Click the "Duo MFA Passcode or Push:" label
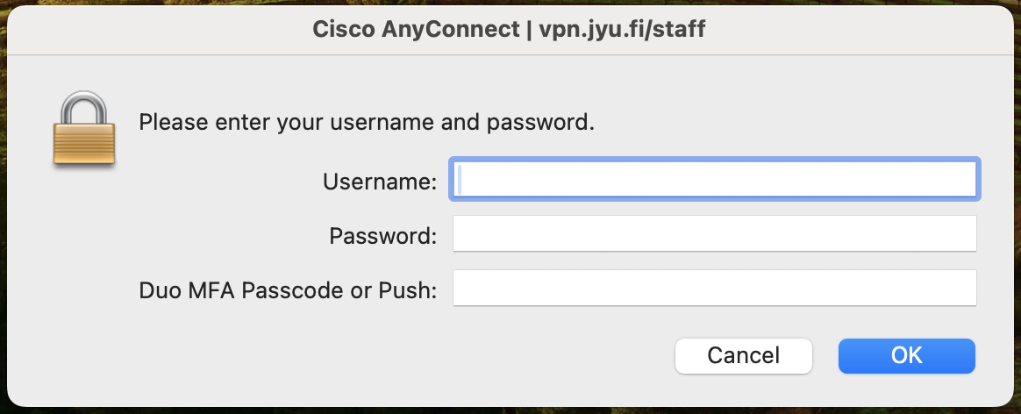This screenshot has width=1021, height=414. coord(288,289)
